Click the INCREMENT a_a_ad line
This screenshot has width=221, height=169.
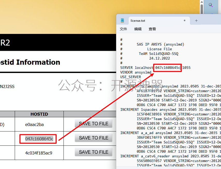pyautogui.click(x=171, y=133)
